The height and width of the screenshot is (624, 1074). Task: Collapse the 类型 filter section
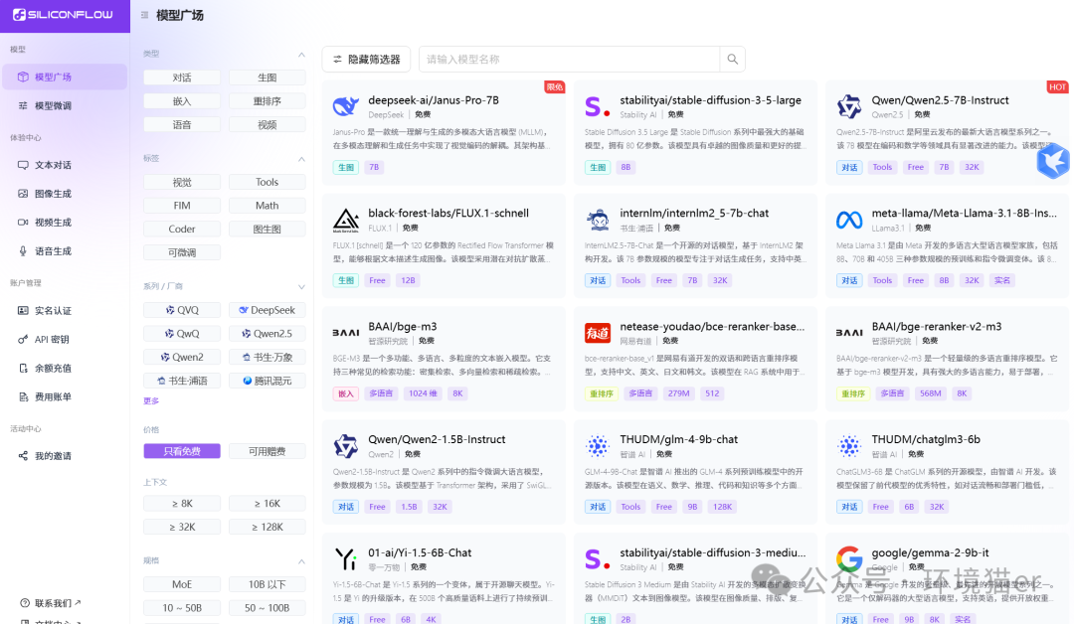tap(301, 54)
